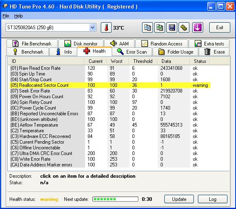Switch to the Benchmark tab

pos(28,52)
